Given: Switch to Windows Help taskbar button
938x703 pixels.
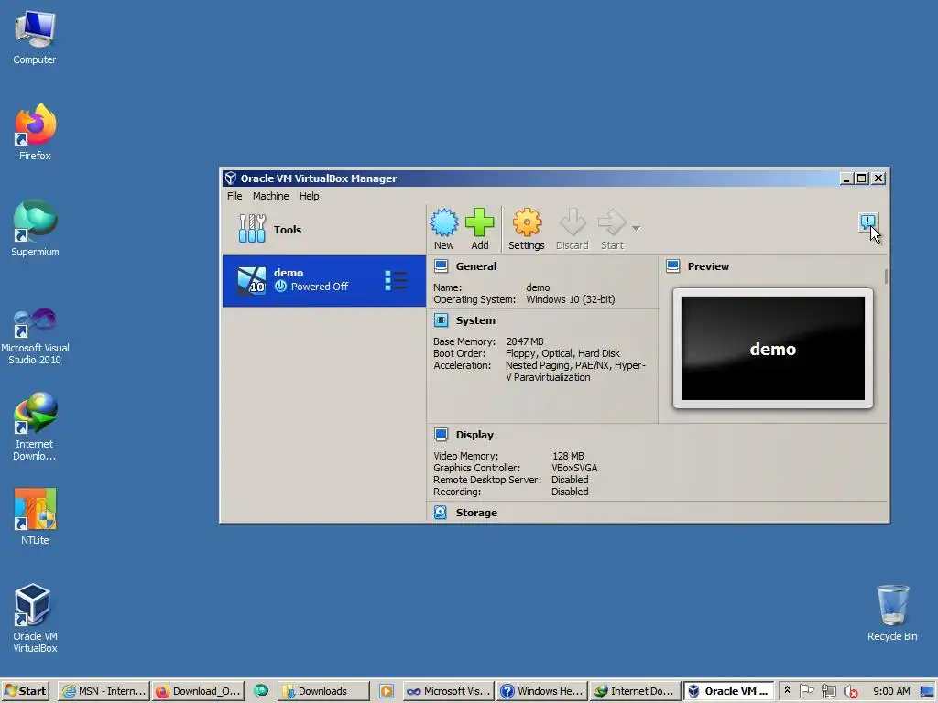Looking at the screenshot, I should [x=542, y=691].
